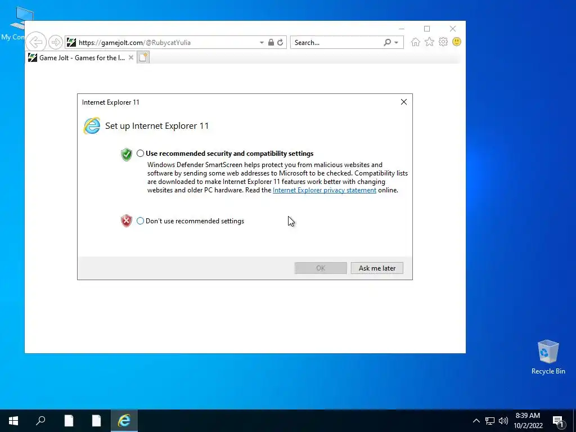Open Favorites with the star icon
Image resolution: width=576 pixels, height=432 pixels.
click(429, 42)
